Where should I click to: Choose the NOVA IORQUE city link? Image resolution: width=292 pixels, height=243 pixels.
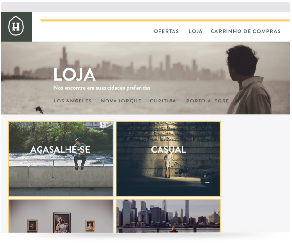pyautogui.click(x=121, y=101)
